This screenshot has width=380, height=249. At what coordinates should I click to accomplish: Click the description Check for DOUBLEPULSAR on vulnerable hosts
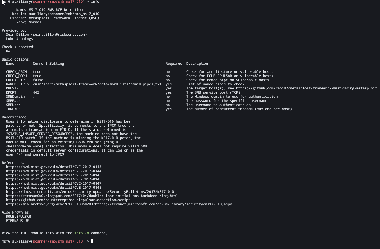point(230,76)
